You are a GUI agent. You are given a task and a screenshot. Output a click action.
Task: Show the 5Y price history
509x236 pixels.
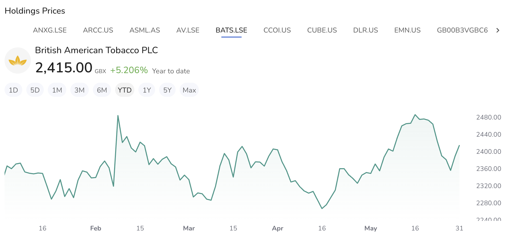point(167,90)
